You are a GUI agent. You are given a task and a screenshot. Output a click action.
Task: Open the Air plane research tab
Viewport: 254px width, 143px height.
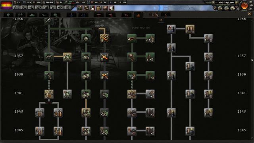99,15
